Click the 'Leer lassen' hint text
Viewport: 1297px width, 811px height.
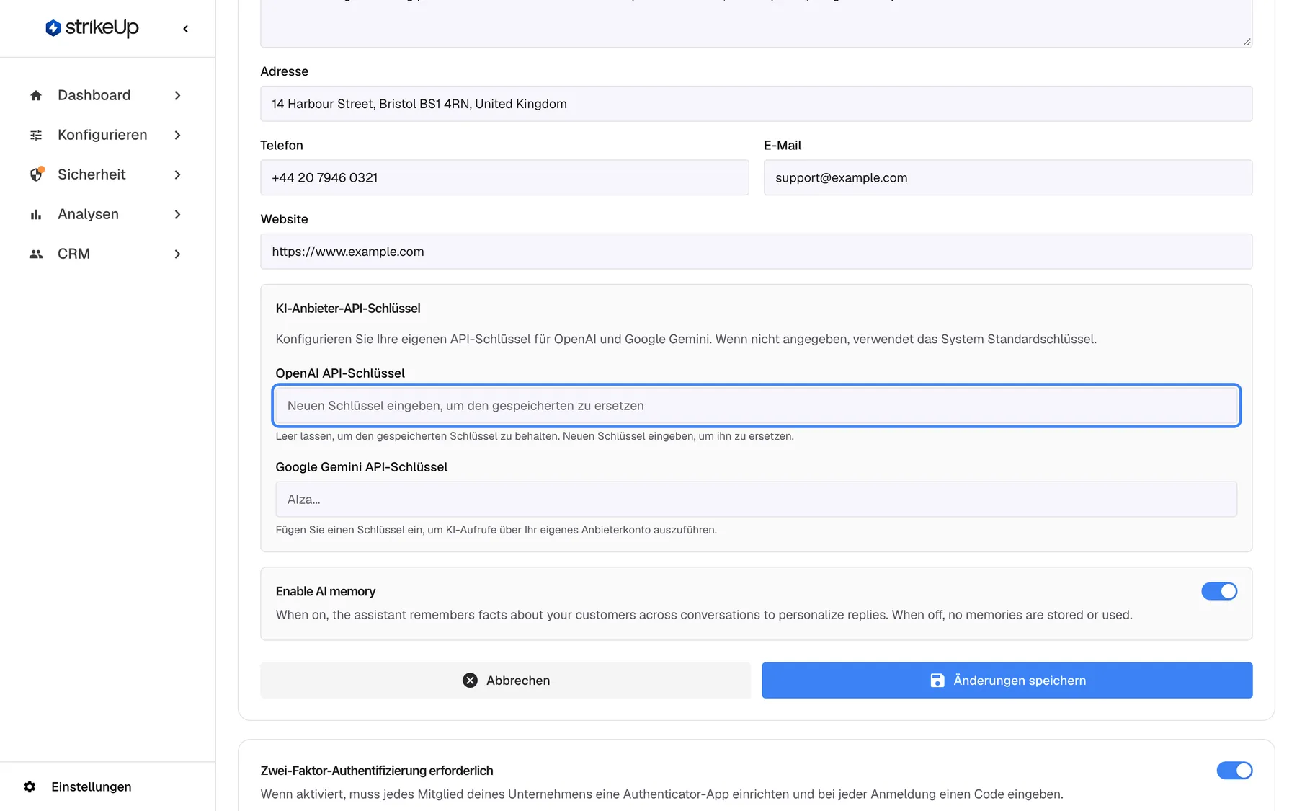[534, 436]
